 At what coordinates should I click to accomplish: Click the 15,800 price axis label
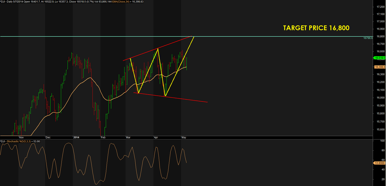(x=381, y=114)
